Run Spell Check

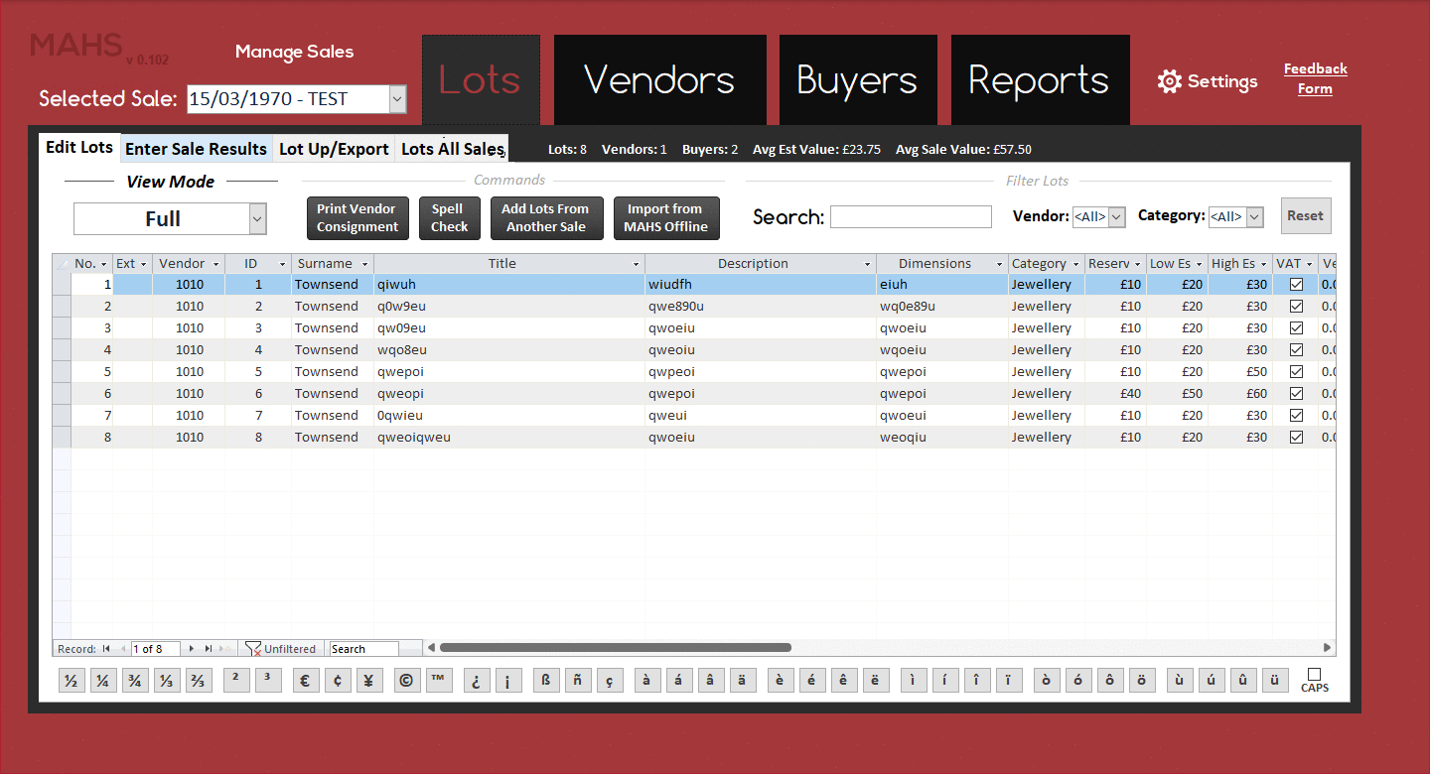[449, 218]
